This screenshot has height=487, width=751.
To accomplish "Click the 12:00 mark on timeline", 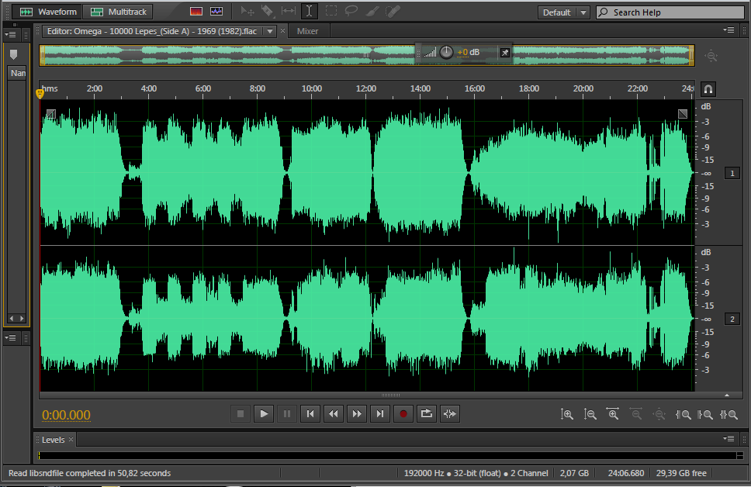I will (x=366, y=88).
